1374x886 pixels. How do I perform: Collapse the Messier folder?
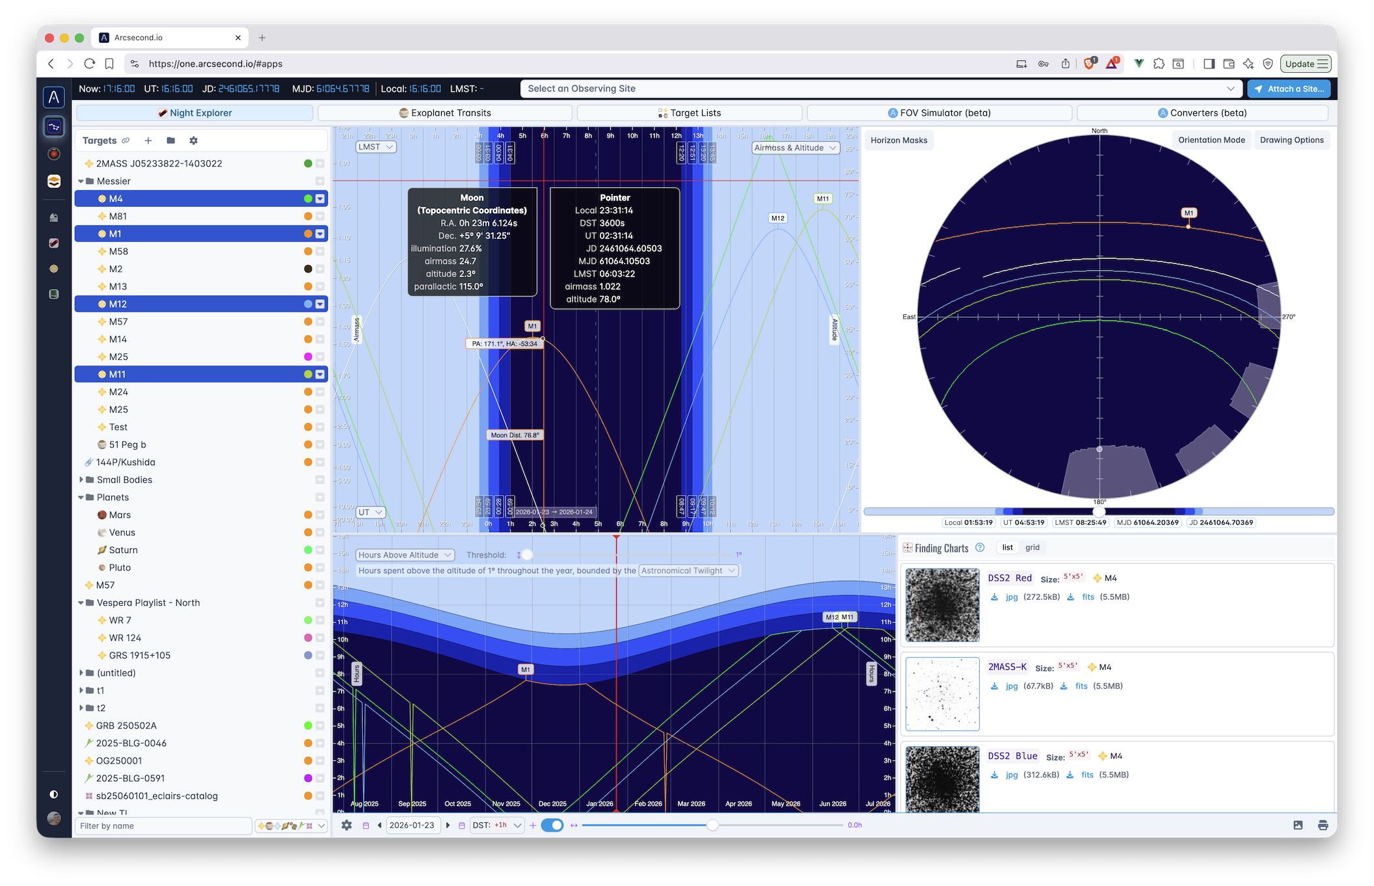(81, 181)
